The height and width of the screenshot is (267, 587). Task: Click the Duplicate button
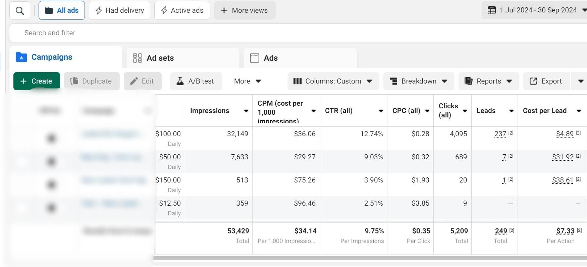click(92, 81)
